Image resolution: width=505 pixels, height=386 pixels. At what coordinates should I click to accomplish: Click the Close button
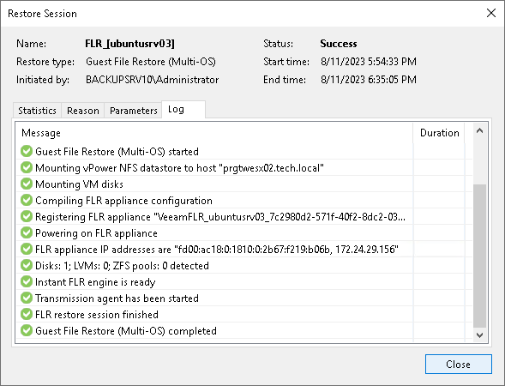(459, 364)
